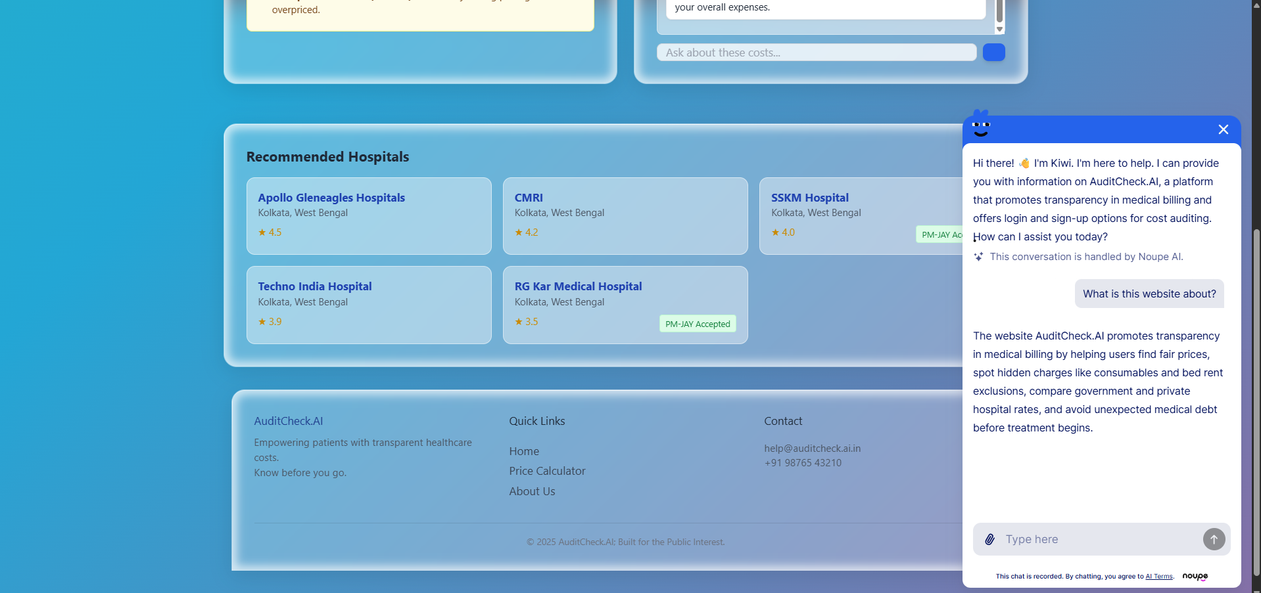Click the Contact heading in footer
This screenshot has width=1261, height=593.
pyautogui.click(x=783, y=421)
